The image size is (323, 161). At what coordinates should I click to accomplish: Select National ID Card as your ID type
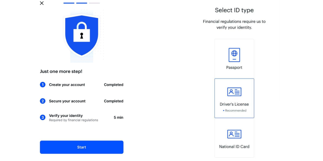(x=234, y=138)
